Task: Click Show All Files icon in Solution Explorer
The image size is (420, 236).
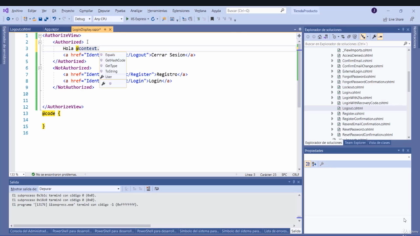Action: (354, 37)
